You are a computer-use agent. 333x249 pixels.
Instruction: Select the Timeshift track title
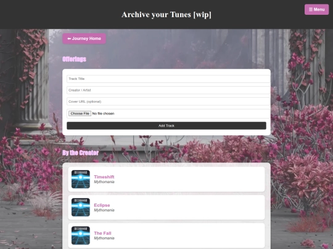104,177
